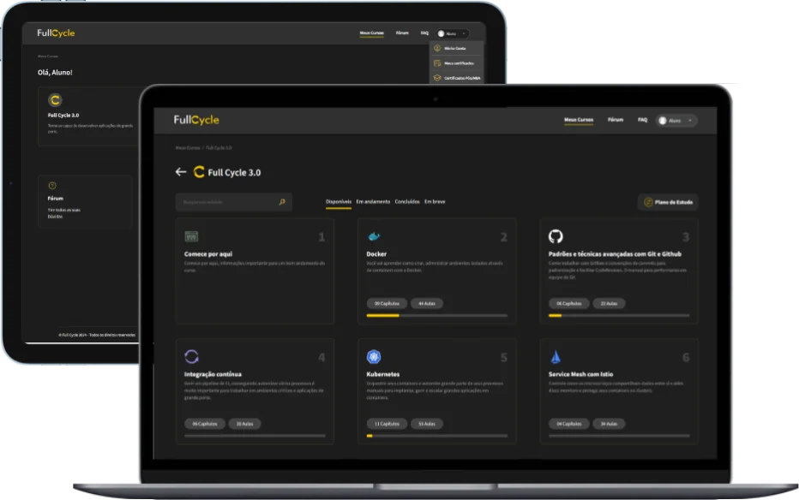Click the user avatar in the laptop header
Image resolution: width=799 pixels, height=500 pixels.
pyautogui.click(x=663, y=121)
